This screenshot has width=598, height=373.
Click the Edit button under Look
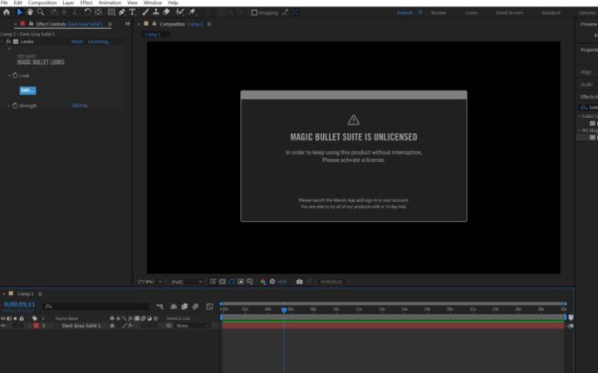click(x=27, y=90)
